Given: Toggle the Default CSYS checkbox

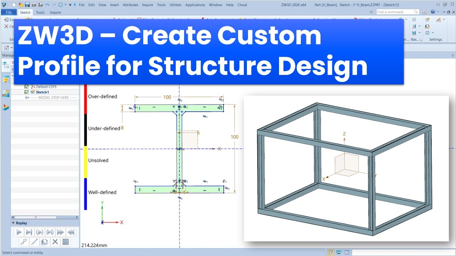Looking at the screenshot, I should (x=26, y=87).
